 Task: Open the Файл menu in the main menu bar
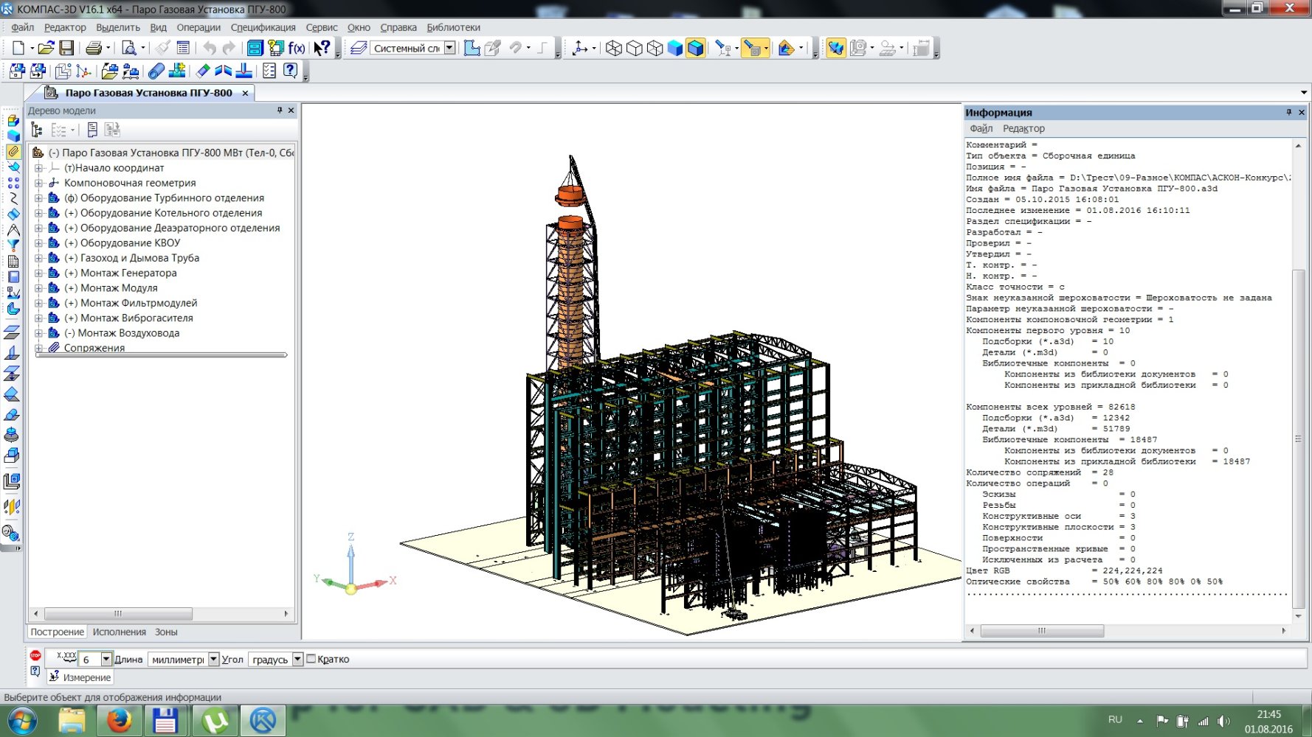click(x=22, y=27)
